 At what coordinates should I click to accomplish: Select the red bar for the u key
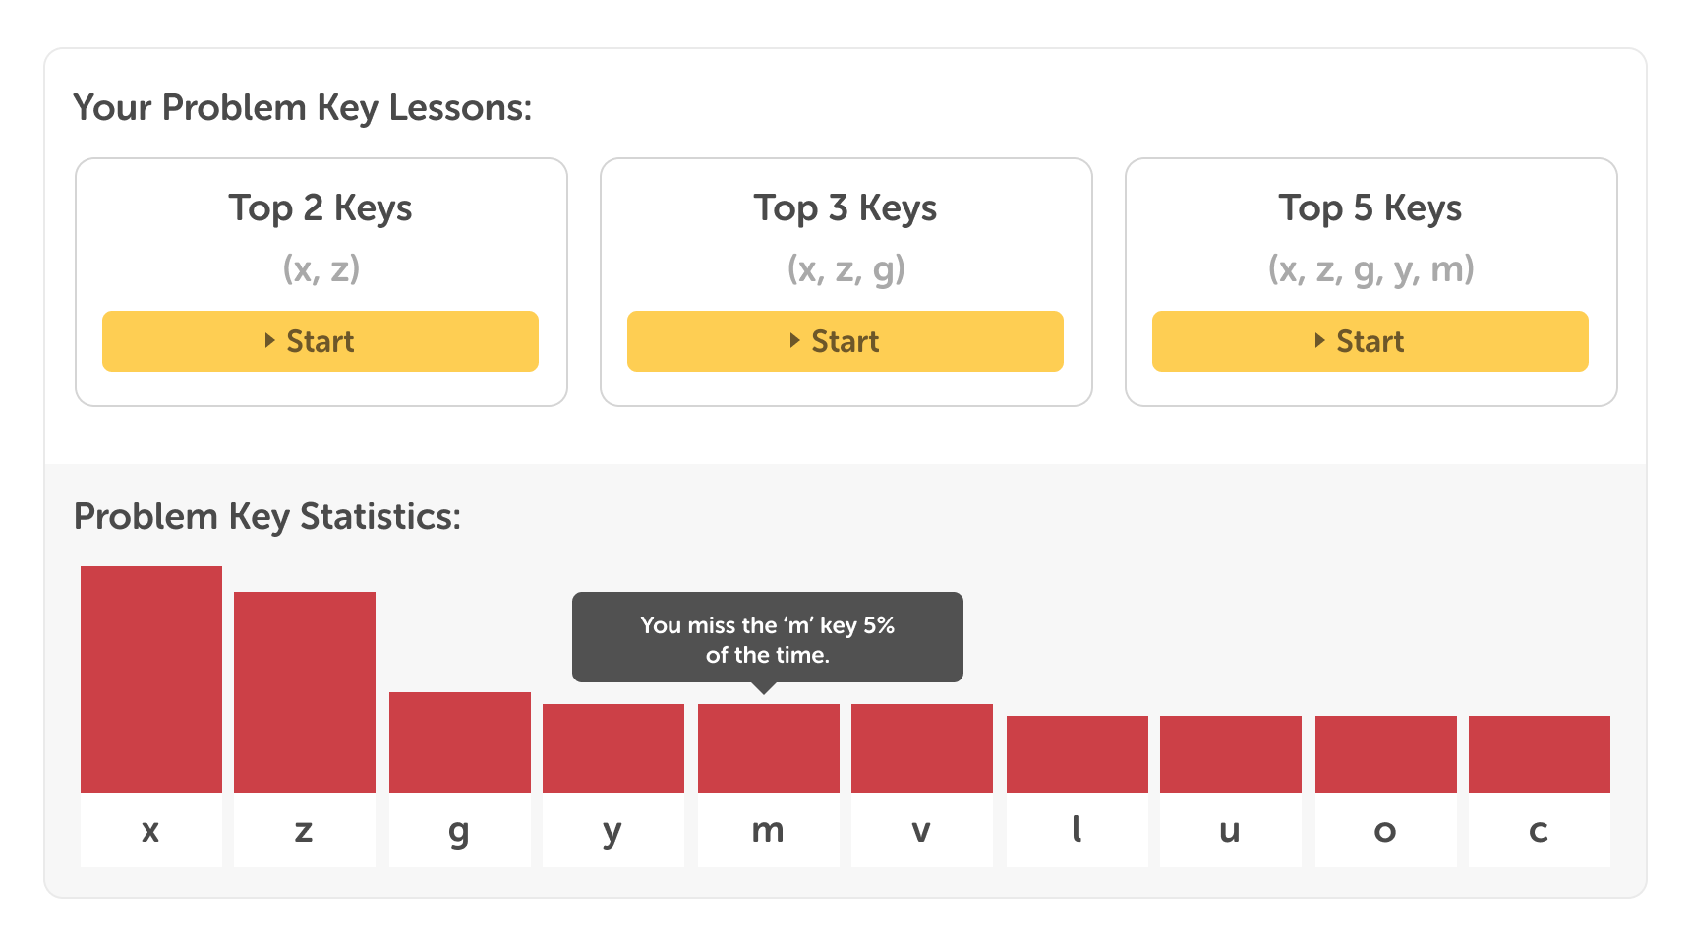(x=1231, y=754)
